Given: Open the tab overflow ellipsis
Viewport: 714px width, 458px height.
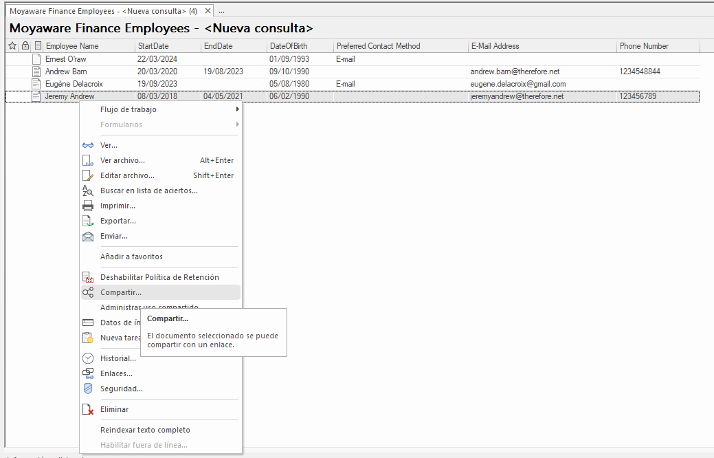Looking at the screenshot, I should (x=221, y=12).
